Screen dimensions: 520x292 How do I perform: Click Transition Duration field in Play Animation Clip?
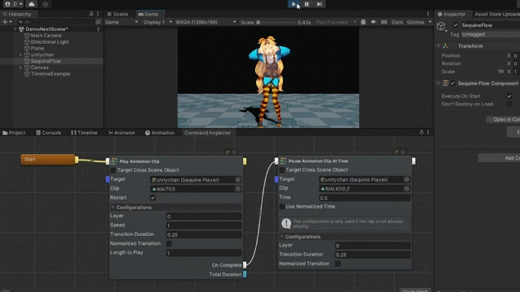tap(204, 234)
